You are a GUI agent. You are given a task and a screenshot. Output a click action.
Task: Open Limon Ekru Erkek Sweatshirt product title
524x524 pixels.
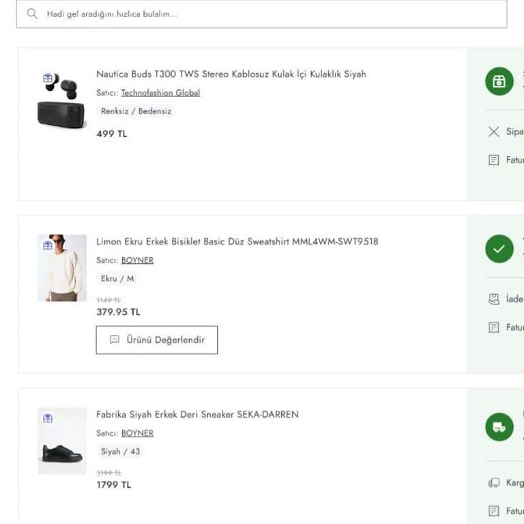[237, 242]
